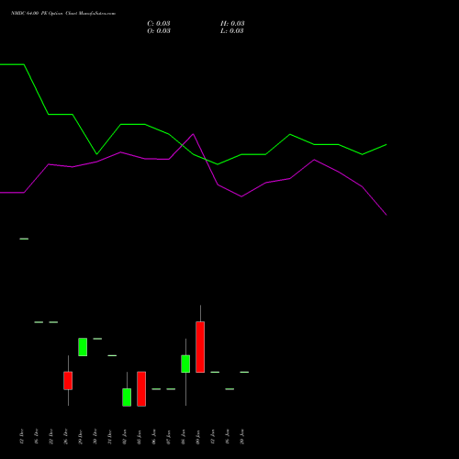The width and height of the screenshot is (459, 459).
Task: Click the 22 Dec date label
Action: (50, 436)
